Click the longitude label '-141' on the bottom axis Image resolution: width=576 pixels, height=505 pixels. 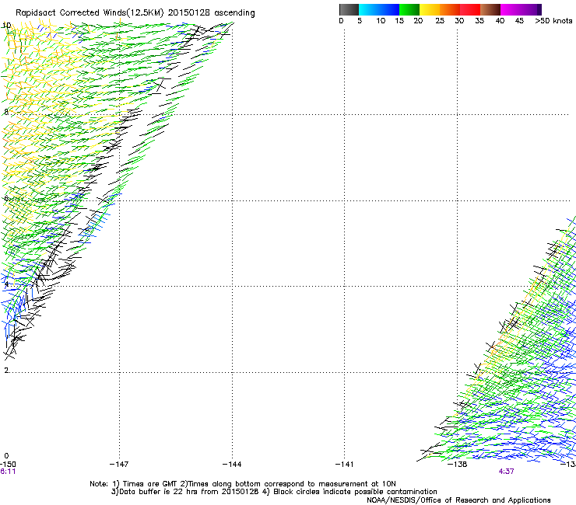344,465
